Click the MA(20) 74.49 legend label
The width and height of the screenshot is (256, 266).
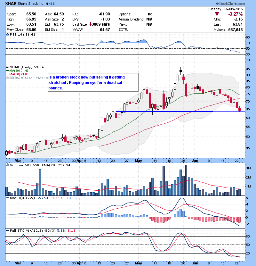click(x=19, y=71)
